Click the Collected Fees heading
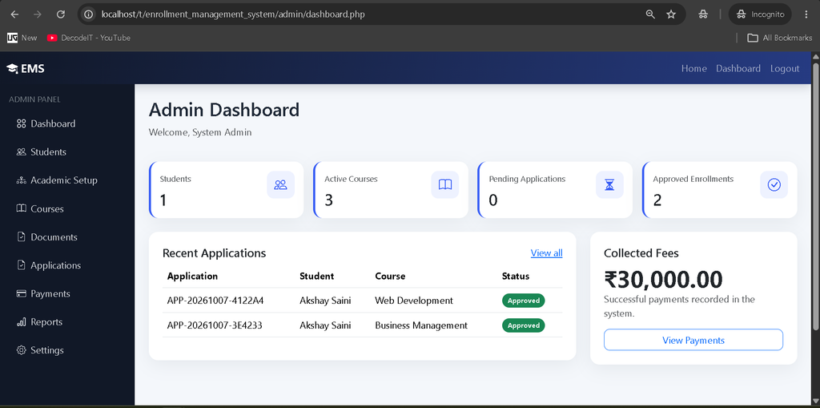Screen dimensions: 820x408 coord(641,253)
